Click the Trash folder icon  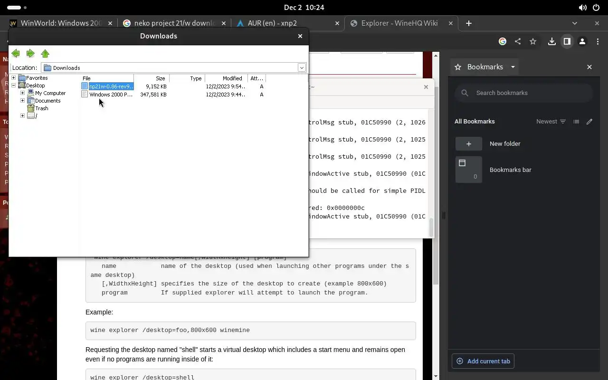click(x=30, y=108)
